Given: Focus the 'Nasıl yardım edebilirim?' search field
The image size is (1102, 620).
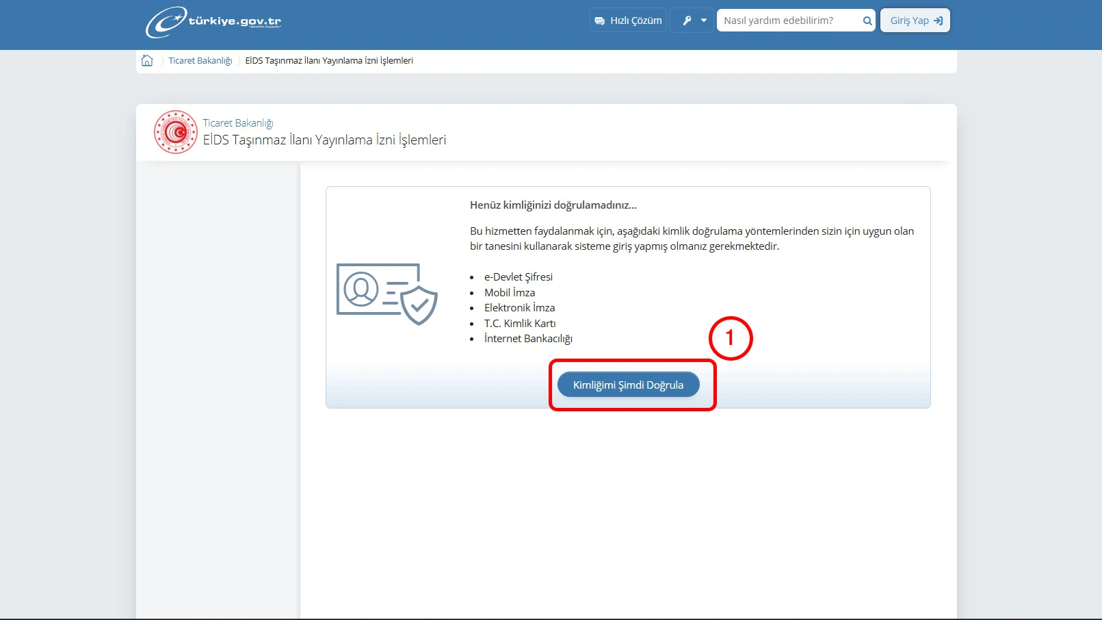Looking at the screenshot, I should click(x=789, y=21).
